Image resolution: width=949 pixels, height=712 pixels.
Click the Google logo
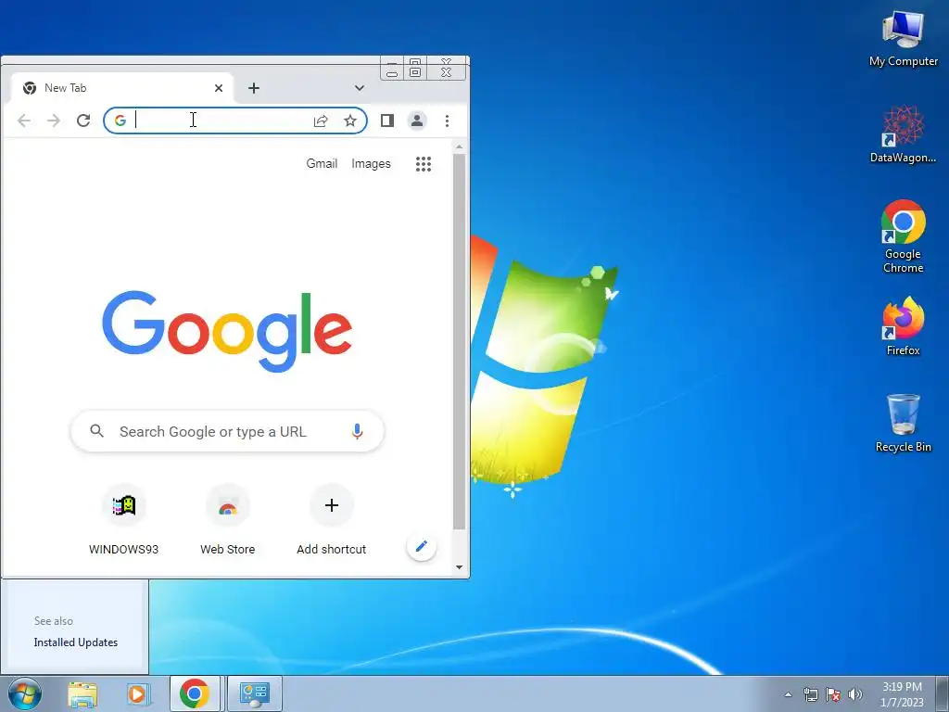228,331
